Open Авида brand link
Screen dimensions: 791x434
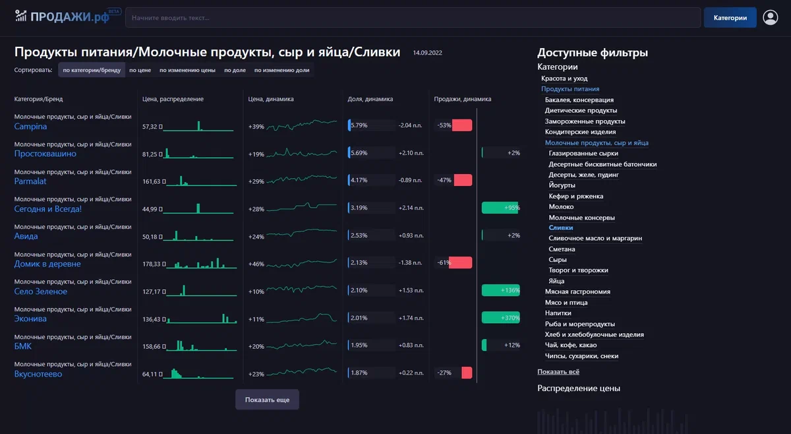[x=26, y=236]
